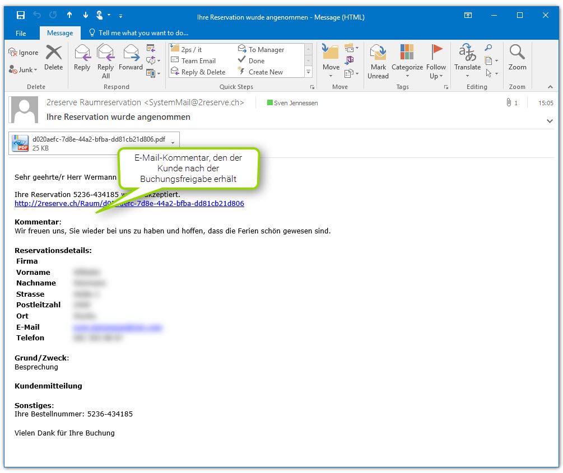This screenshot has width=563, height=473.
Task: Open the File menu tab
Action: click(21, 33)
